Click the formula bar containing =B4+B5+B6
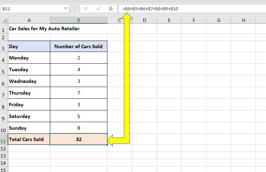Image resolution: width=266 pixels, height=172 pixels. (x=192, y=9)
